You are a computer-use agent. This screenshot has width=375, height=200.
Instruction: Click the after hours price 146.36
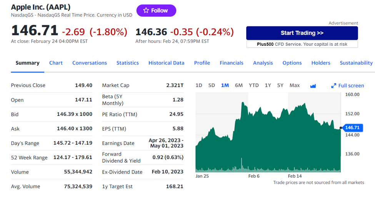151,32
